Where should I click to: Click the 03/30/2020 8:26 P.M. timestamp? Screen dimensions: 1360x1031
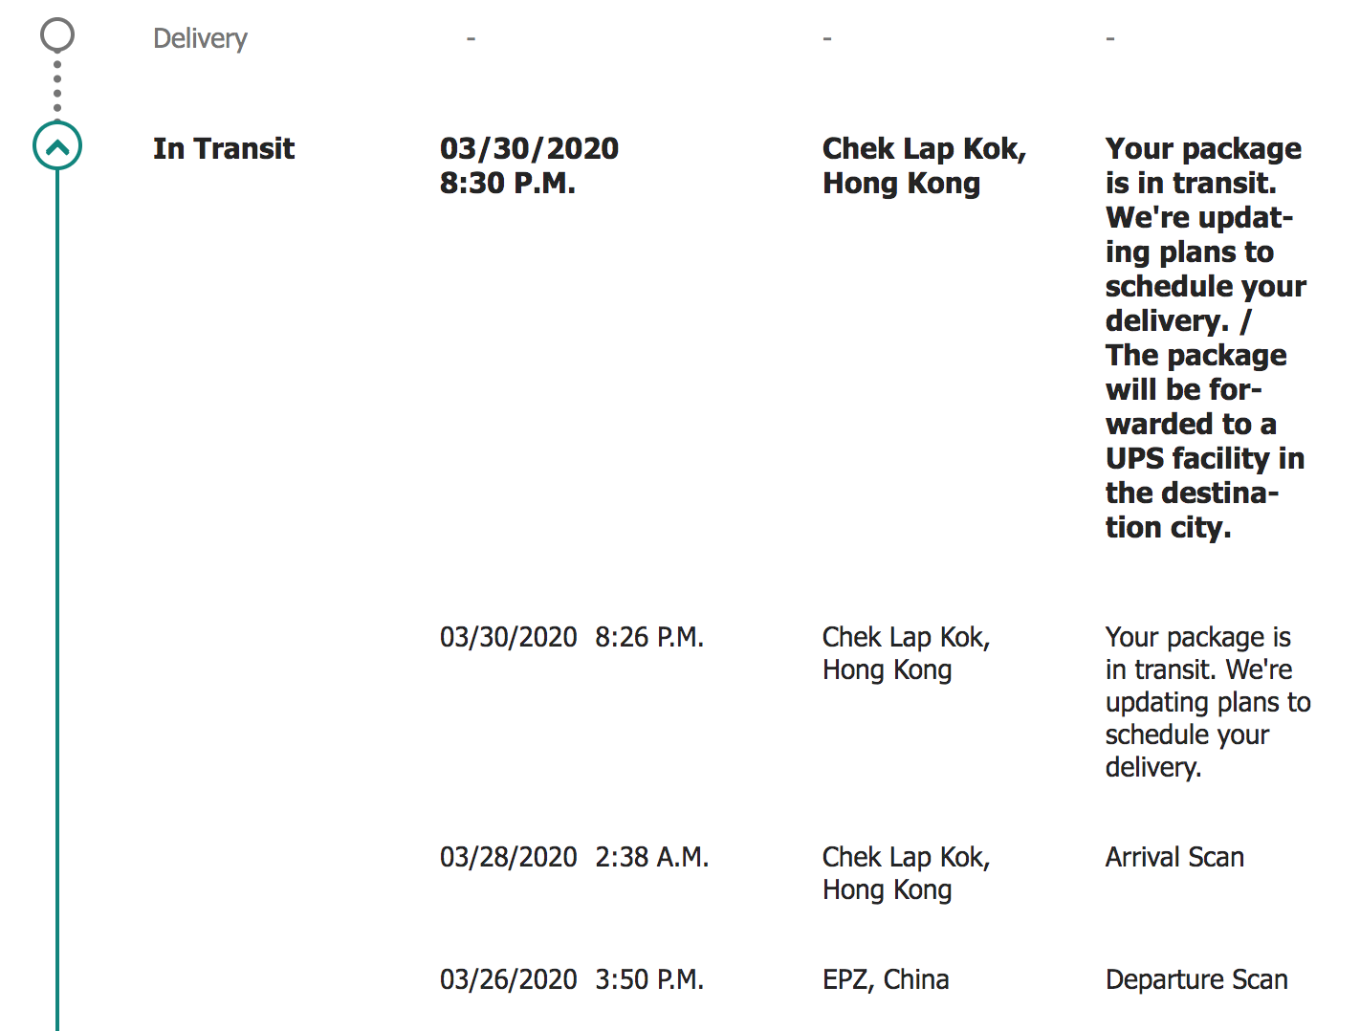click(572, 637)
